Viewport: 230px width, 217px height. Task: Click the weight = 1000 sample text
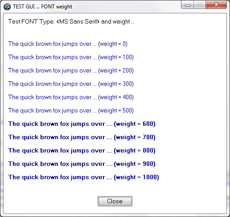pyautogui.click(x=83, y=177)
